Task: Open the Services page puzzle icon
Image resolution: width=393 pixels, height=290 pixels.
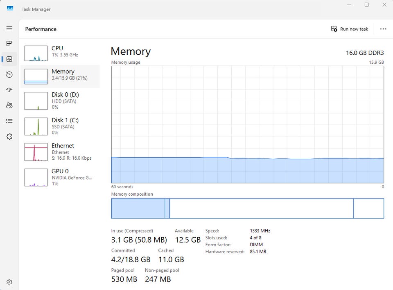Action: click(x=9, y=136)
